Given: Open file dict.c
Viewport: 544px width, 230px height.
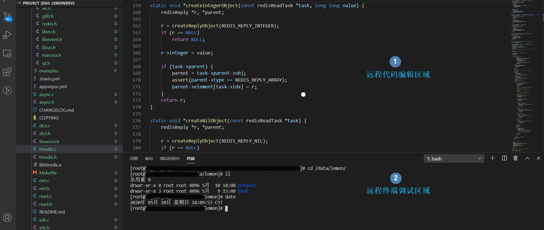Looking at the screenshot, I should point(45,126).
